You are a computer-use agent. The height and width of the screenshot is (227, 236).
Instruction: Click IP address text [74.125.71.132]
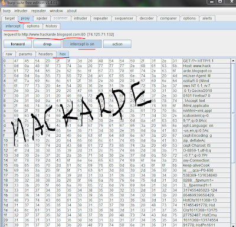[x=100, y=35]
